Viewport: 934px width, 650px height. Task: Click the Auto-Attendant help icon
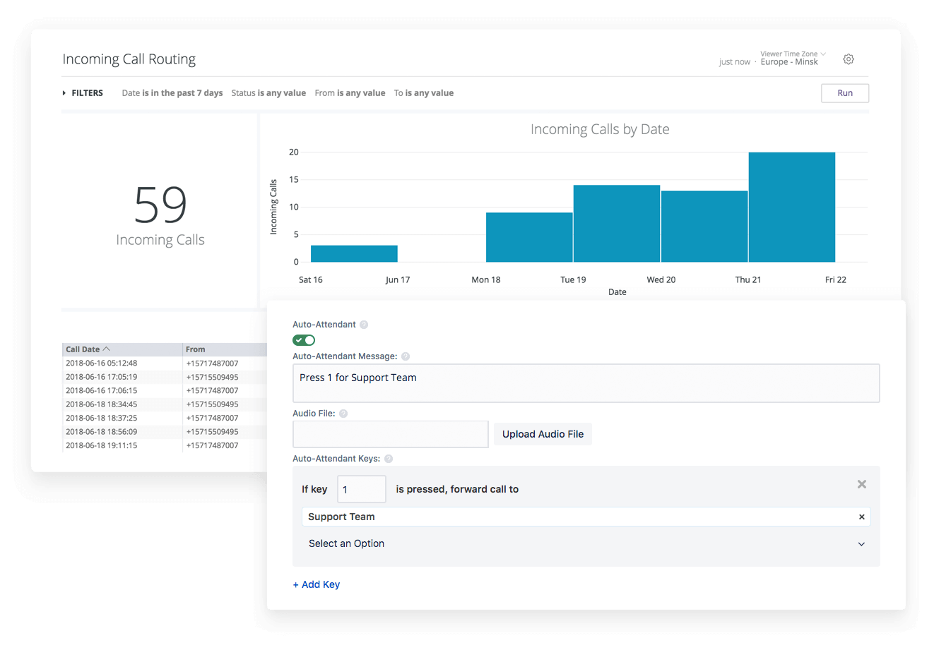click(364, 324)
